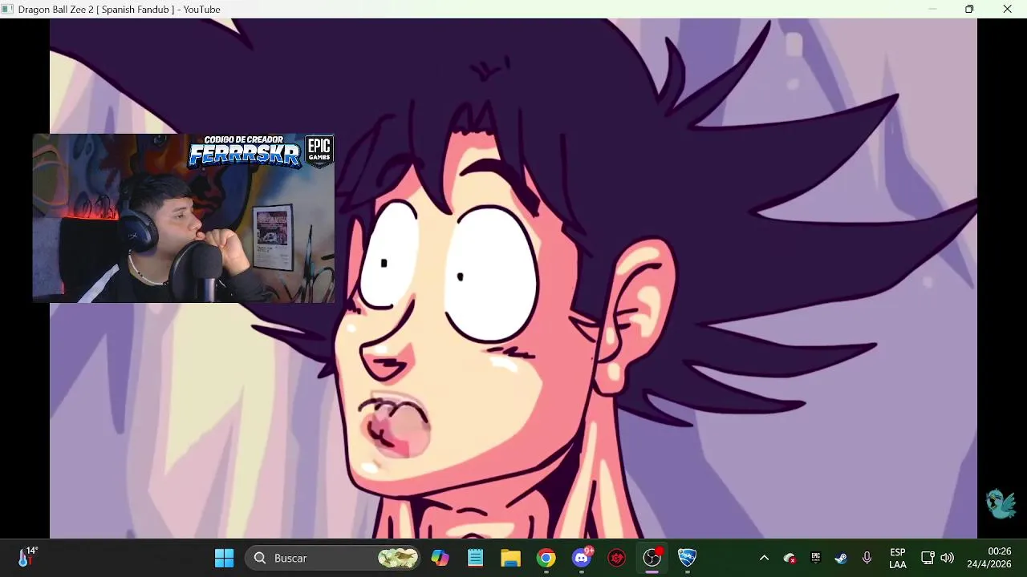
Task: Change the ESP LAA keyboard language
Action: coord(898,558)
